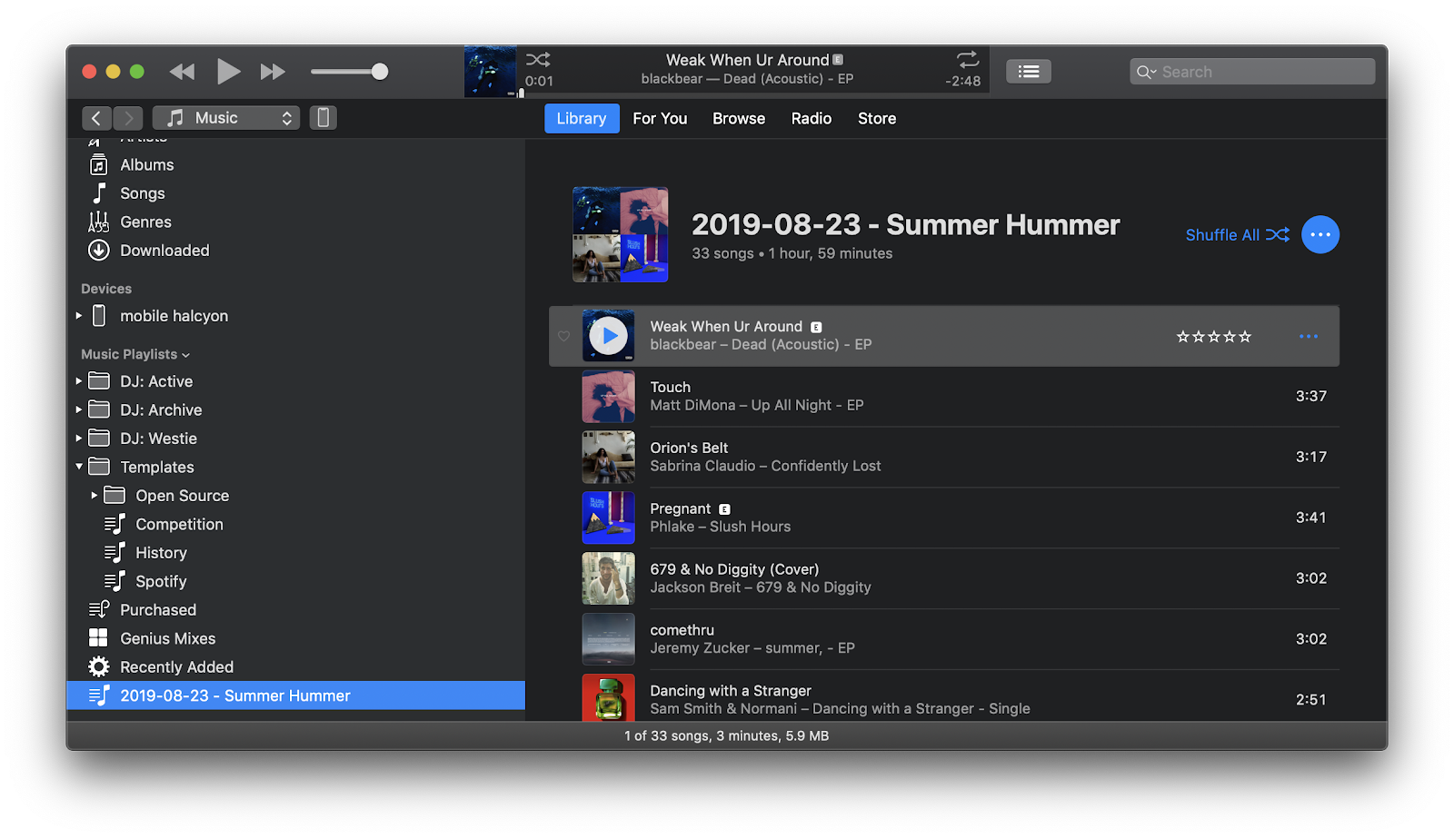The height and width of the screenshot is (838, 1454).
Task: Click the rewind previous track button
Action: pyautogui.click(x=182, y=72)
